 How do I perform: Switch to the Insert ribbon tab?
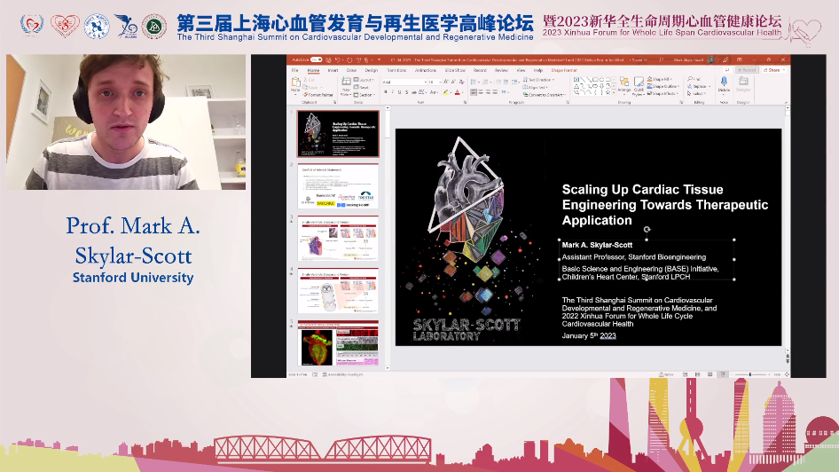333,69
